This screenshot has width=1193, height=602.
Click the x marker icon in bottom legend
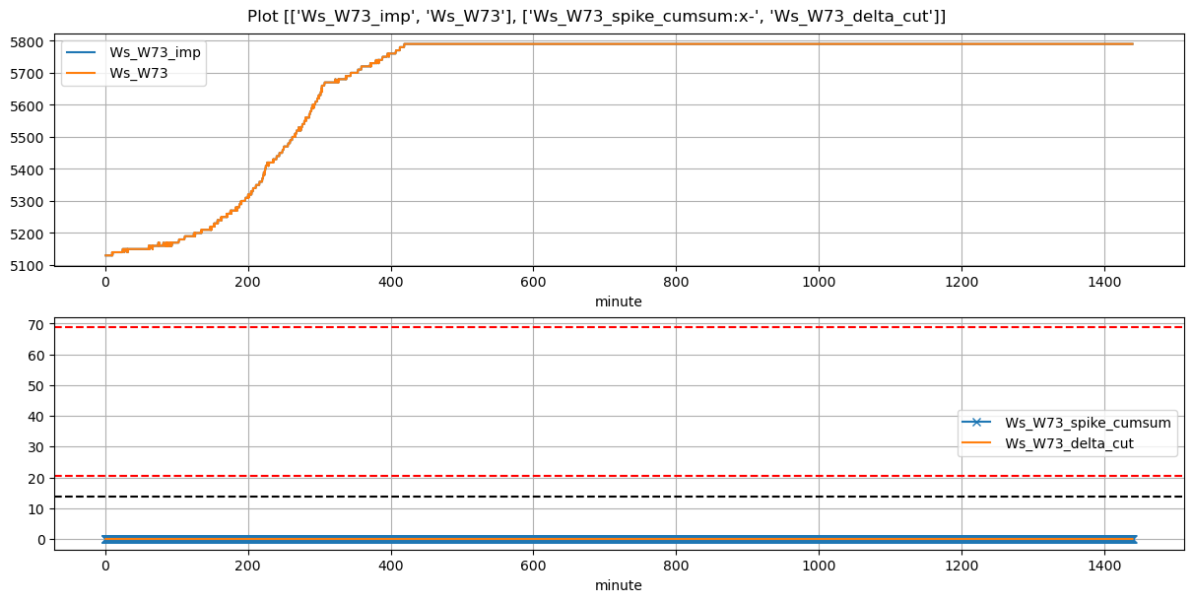(976, 423)
